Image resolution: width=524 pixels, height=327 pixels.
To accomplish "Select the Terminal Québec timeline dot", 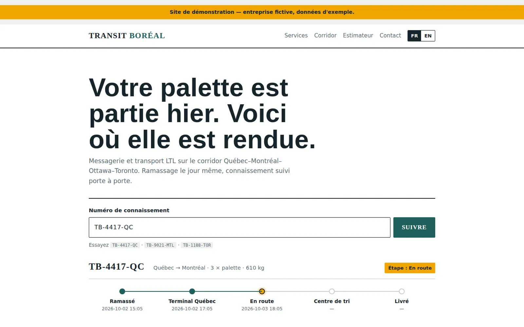I will click(192, 291).
